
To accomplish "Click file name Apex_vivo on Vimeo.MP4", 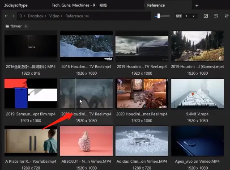I will [197, 161].
